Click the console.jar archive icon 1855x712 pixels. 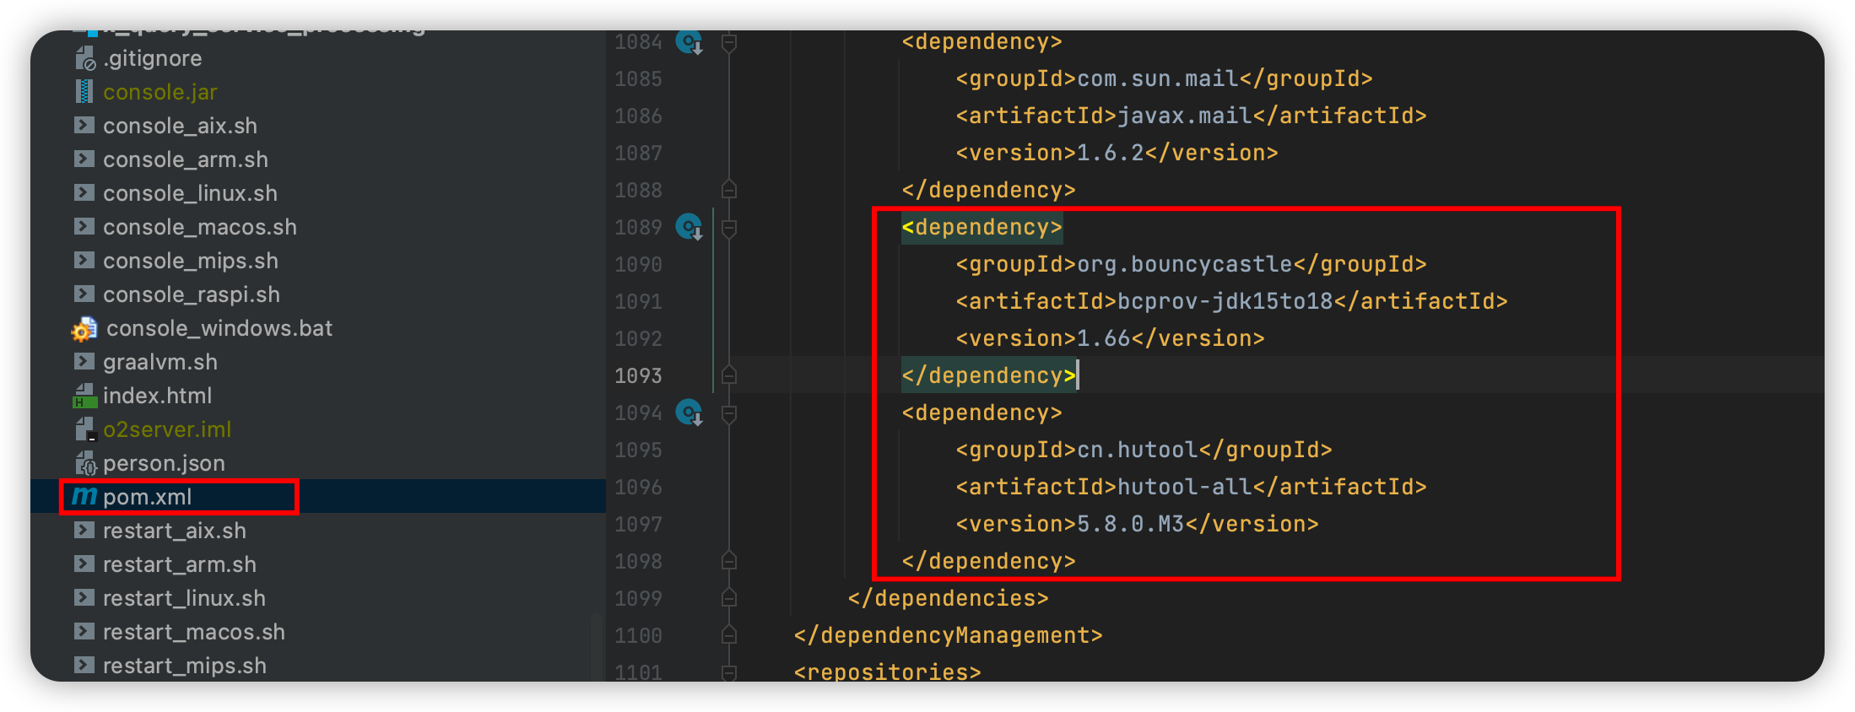(x=84, y=92)
